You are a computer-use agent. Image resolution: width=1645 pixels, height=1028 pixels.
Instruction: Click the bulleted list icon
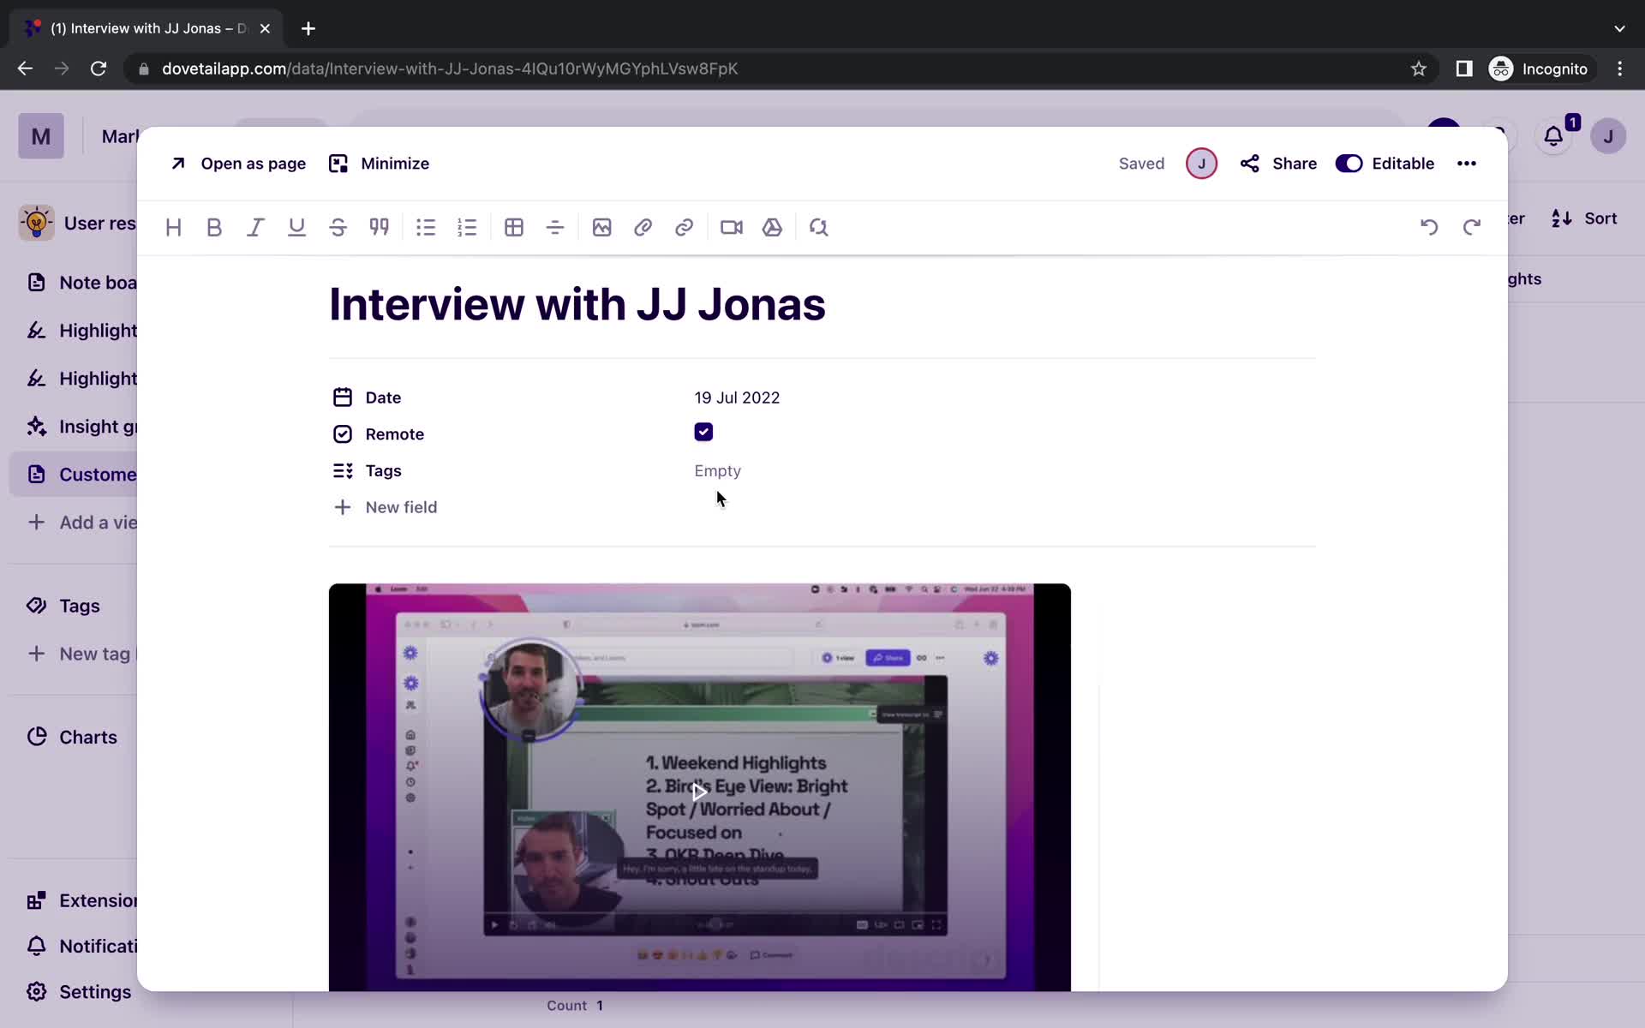pos(427,226)
